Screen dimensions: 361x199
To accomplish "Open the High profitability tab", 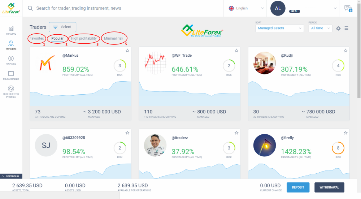I will [x=84, y=39].
